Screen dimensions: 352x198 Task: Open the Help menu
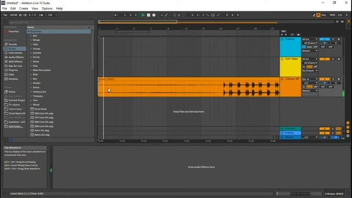click(59, 9)
